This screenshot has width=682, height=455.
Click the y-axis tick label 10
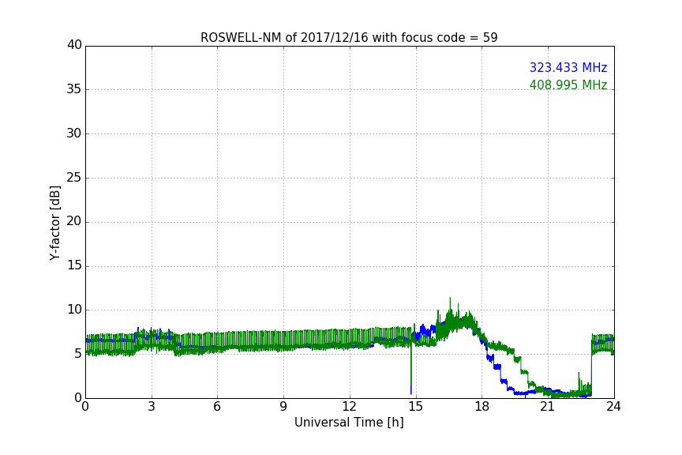point(74,310)
